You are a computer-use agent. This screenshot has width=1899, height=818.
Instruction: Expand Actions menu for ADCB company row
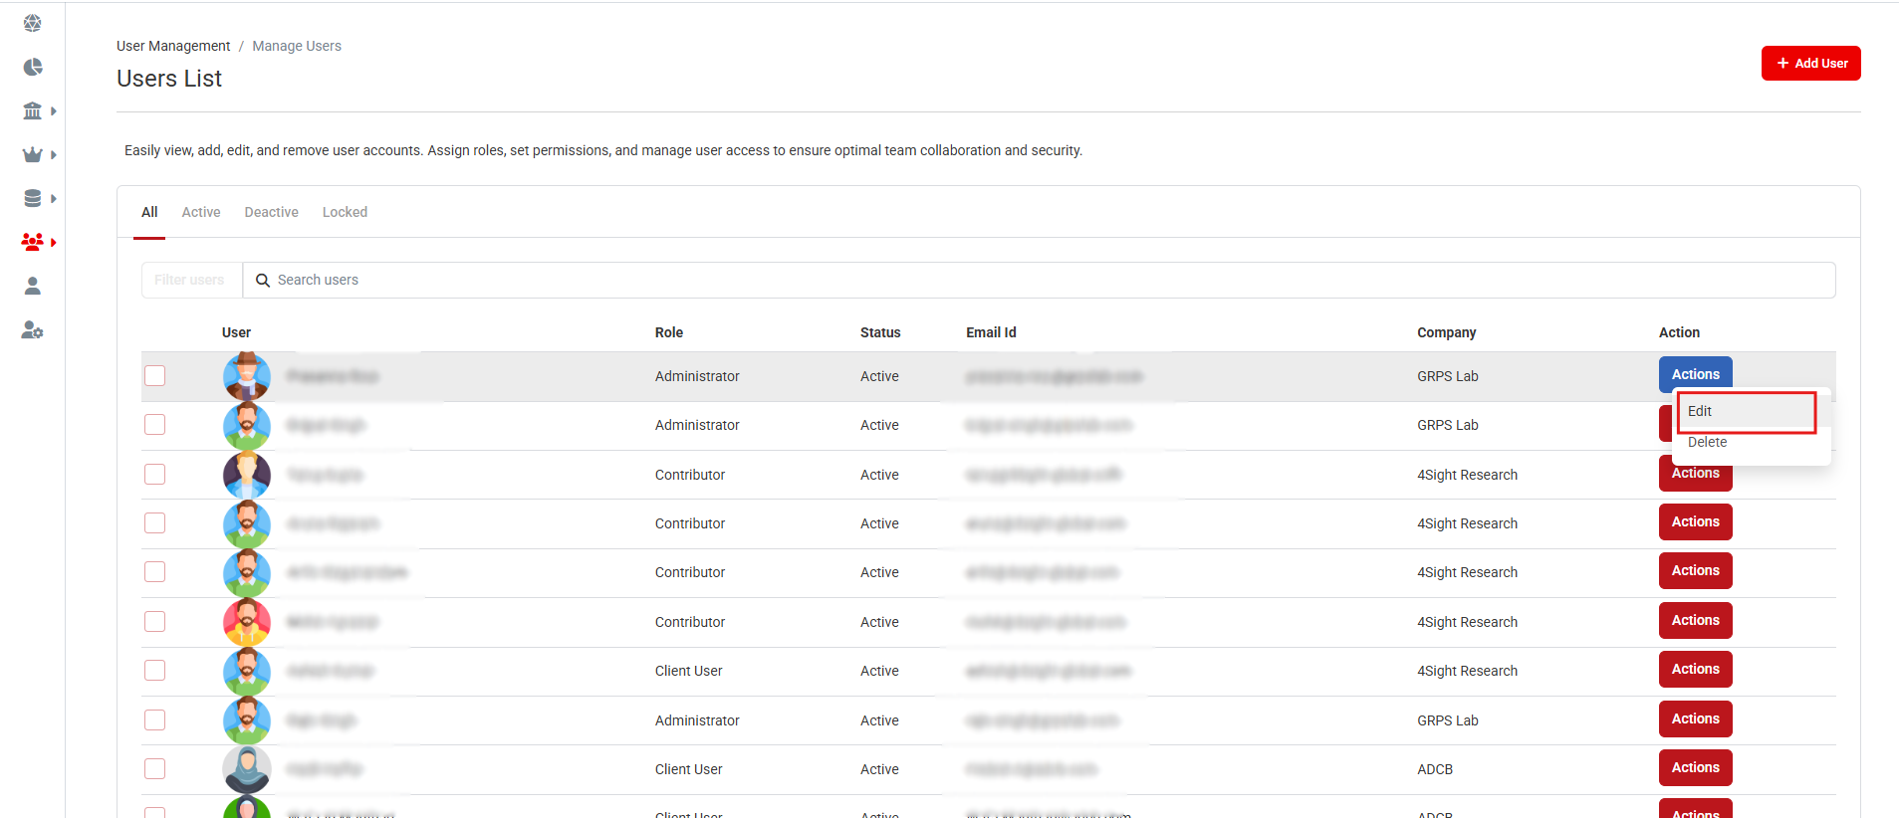(x=1695, y=767)
